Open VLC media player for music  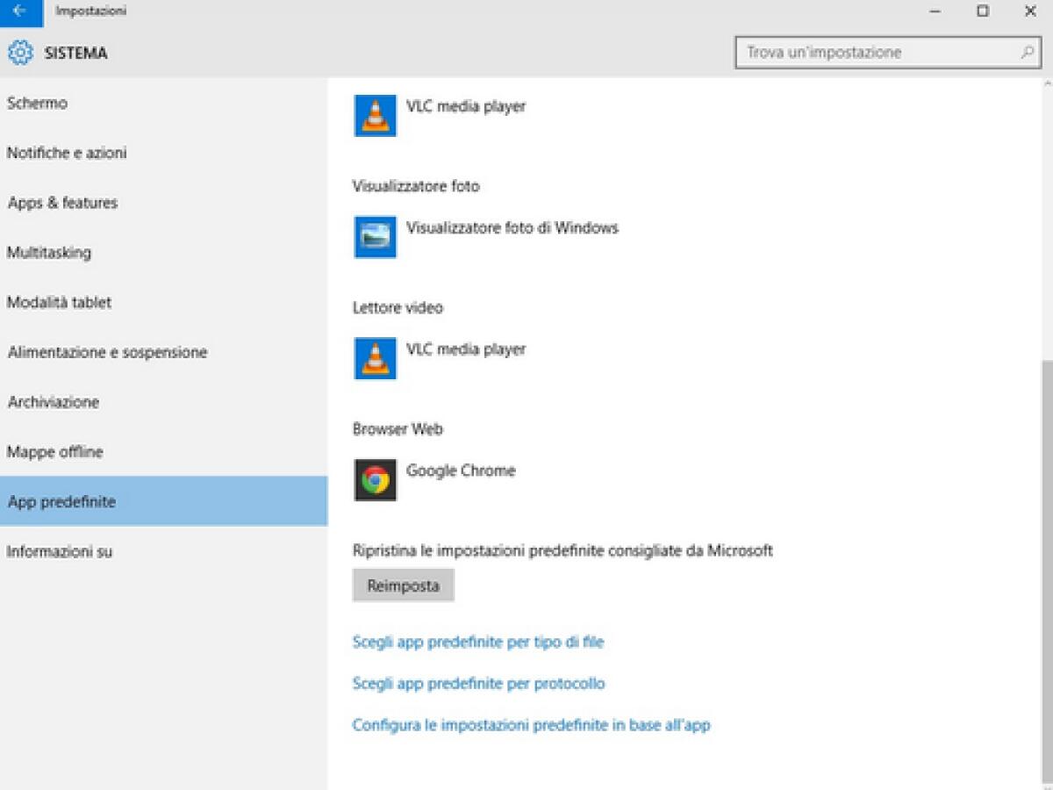375,115
